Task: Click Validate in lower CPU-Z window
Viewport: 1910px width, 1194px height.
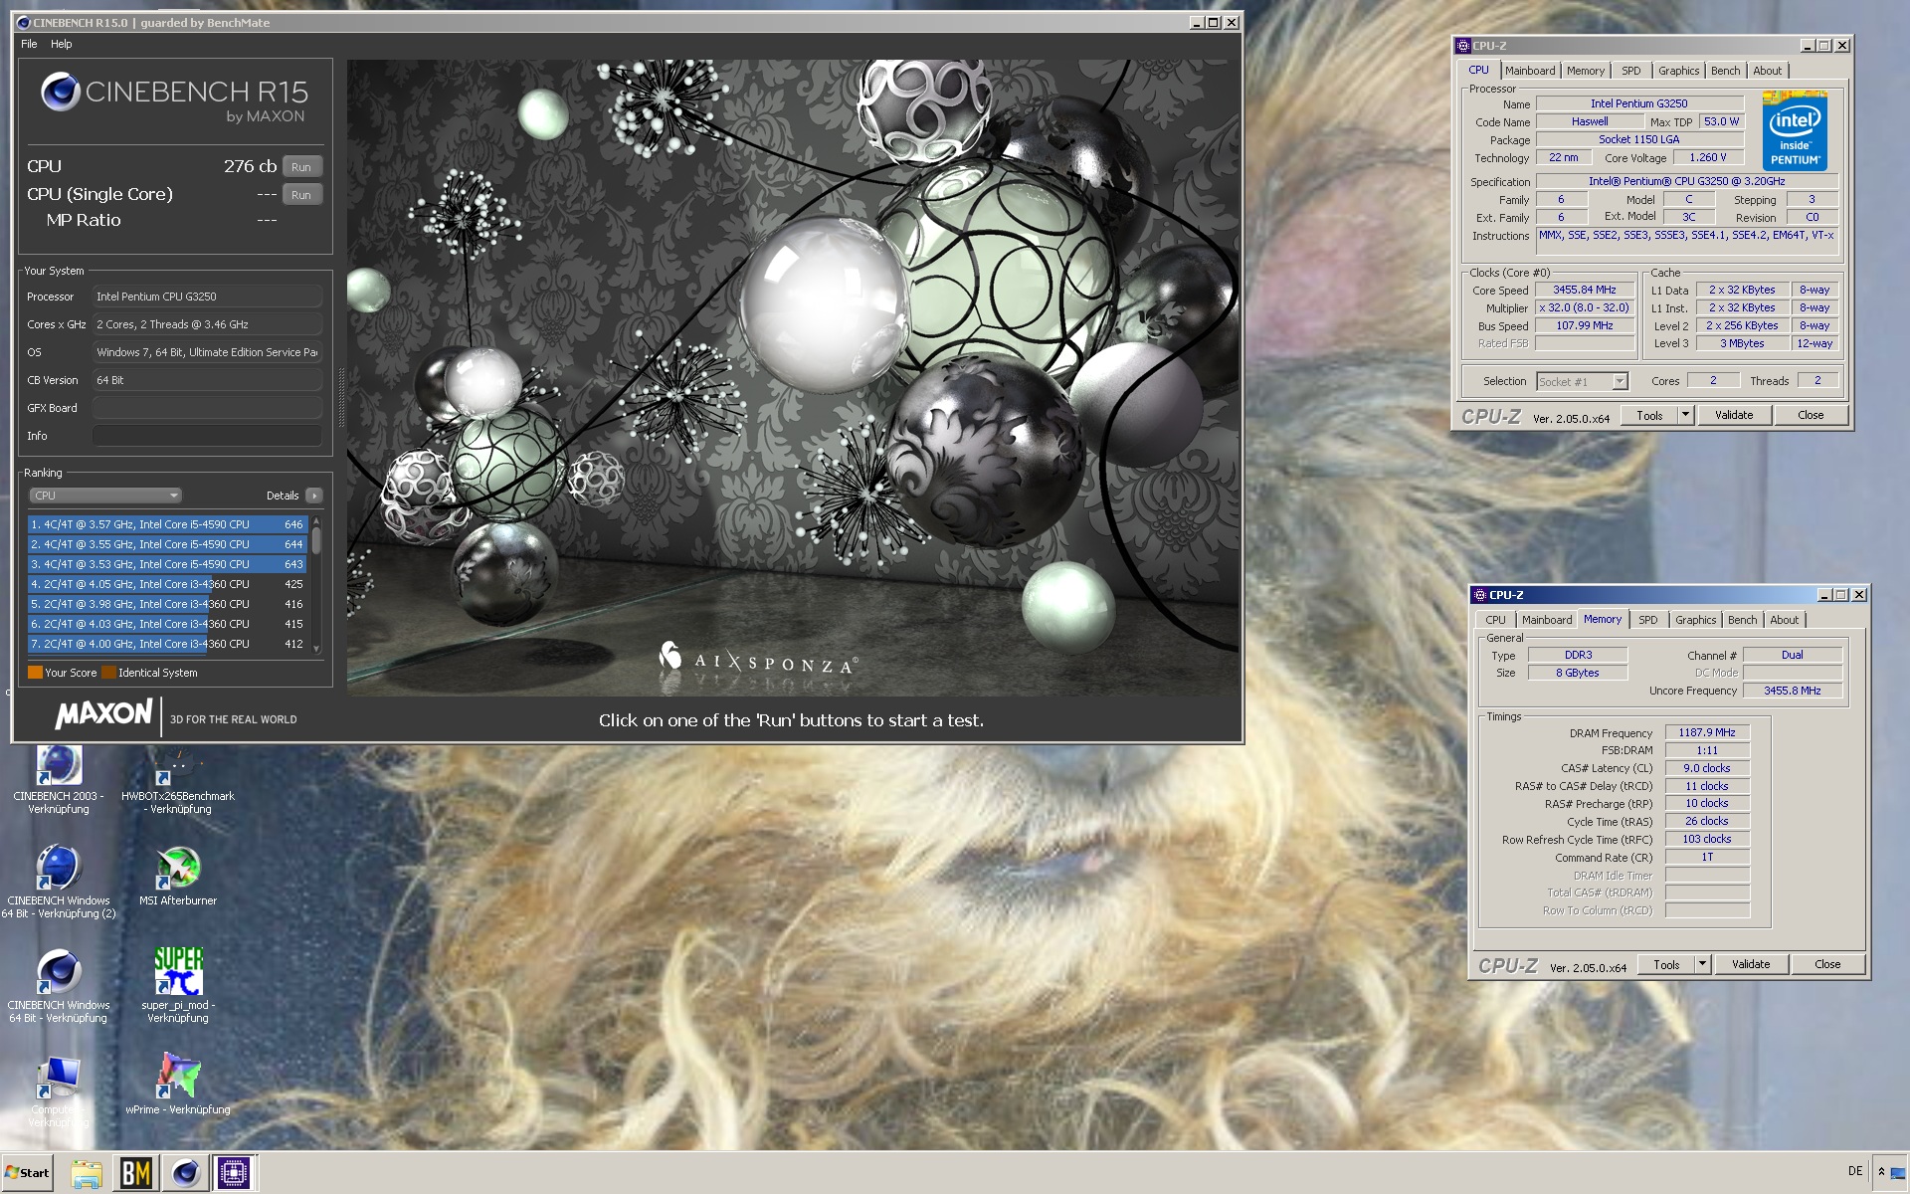Action: pos(1751,964)
